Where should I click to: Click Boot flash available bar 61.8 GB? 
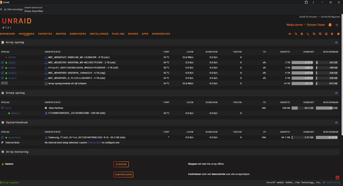pos(327,137)
